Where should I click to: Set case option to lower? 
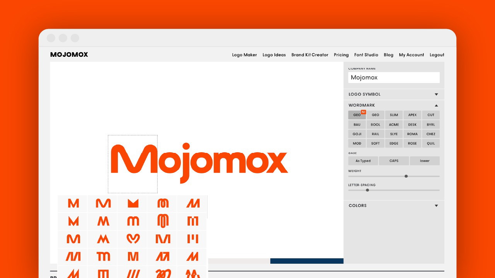[x=425, y=161]
